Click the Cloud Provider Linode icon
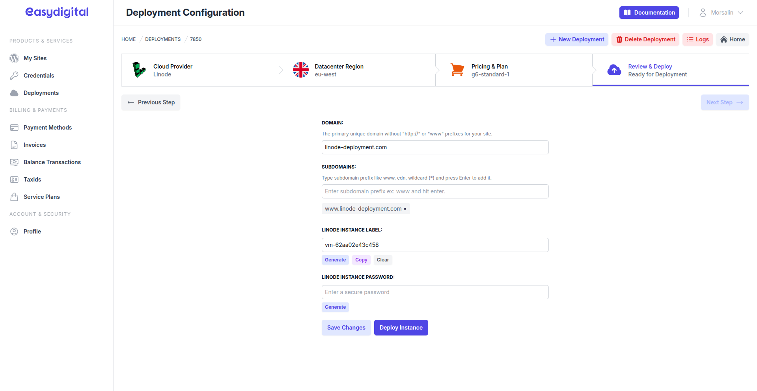This screenshot has height=391, width=757. [x=139, y=70]
